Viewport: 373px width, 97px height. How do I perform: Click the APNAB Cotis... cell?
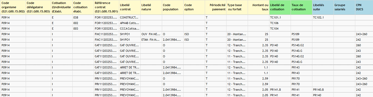point(130,23)
